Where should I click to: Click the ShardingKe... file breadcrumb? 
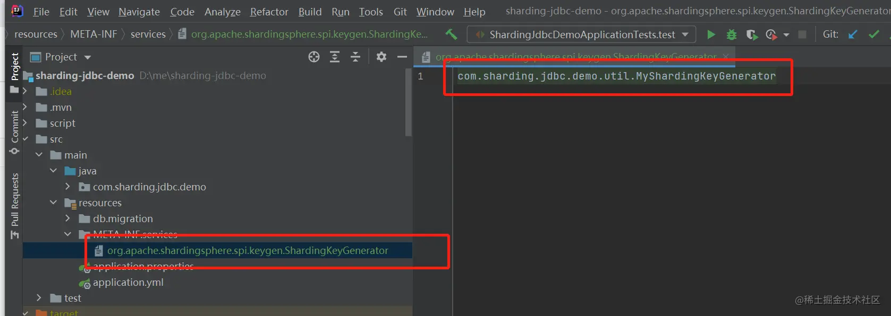click(303, 34)
